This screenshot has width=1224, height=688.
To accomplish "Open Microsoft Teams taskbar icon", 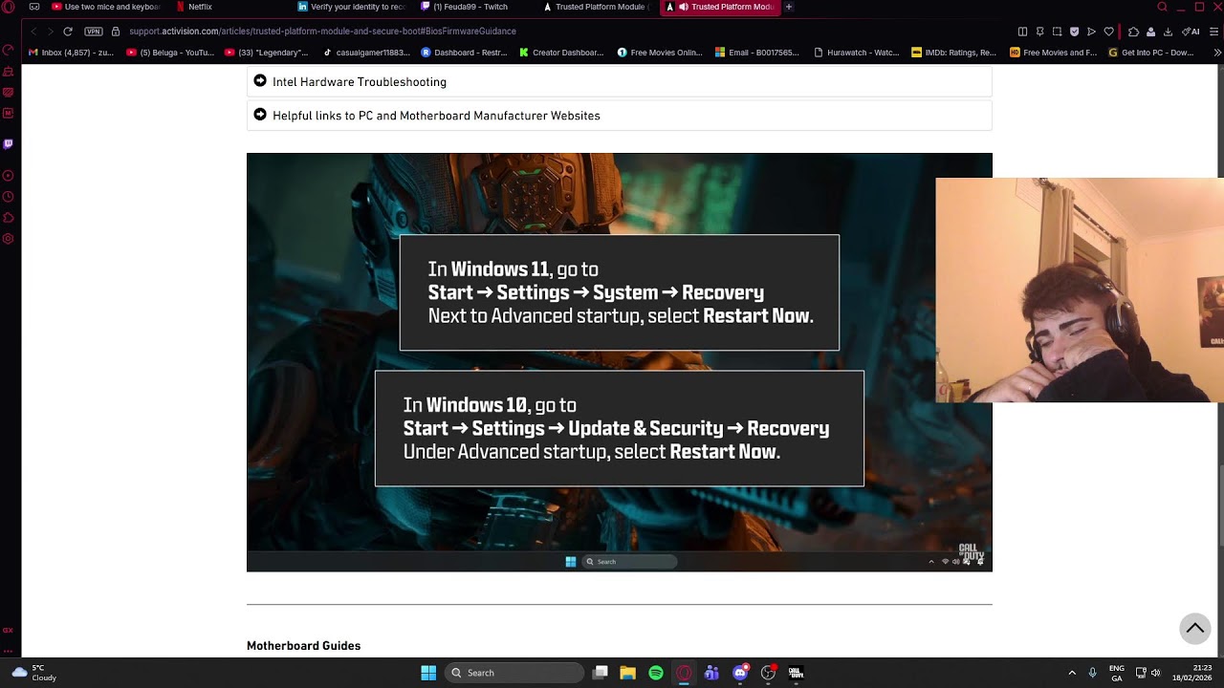I will point(711,673).
